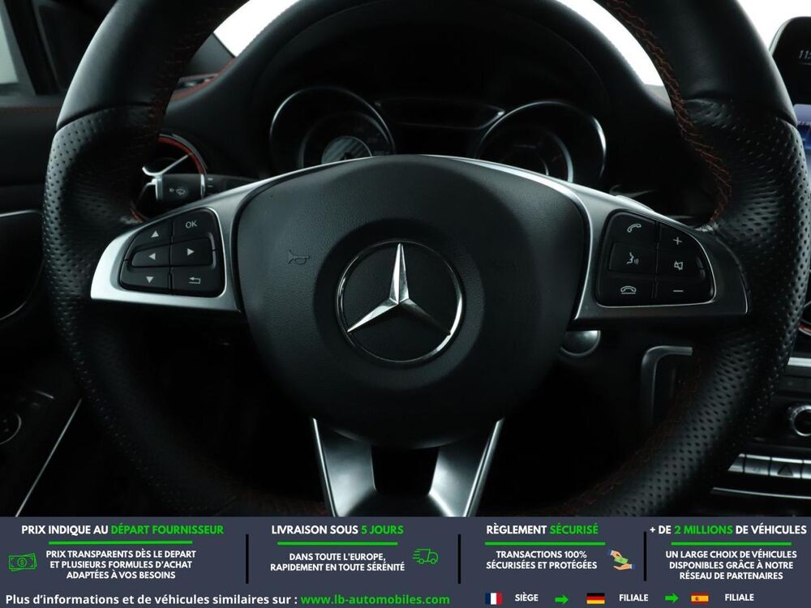Click the horn symbol on the airbag cover
This screenshot has width=811, height=608.
[x=298, y=258]
